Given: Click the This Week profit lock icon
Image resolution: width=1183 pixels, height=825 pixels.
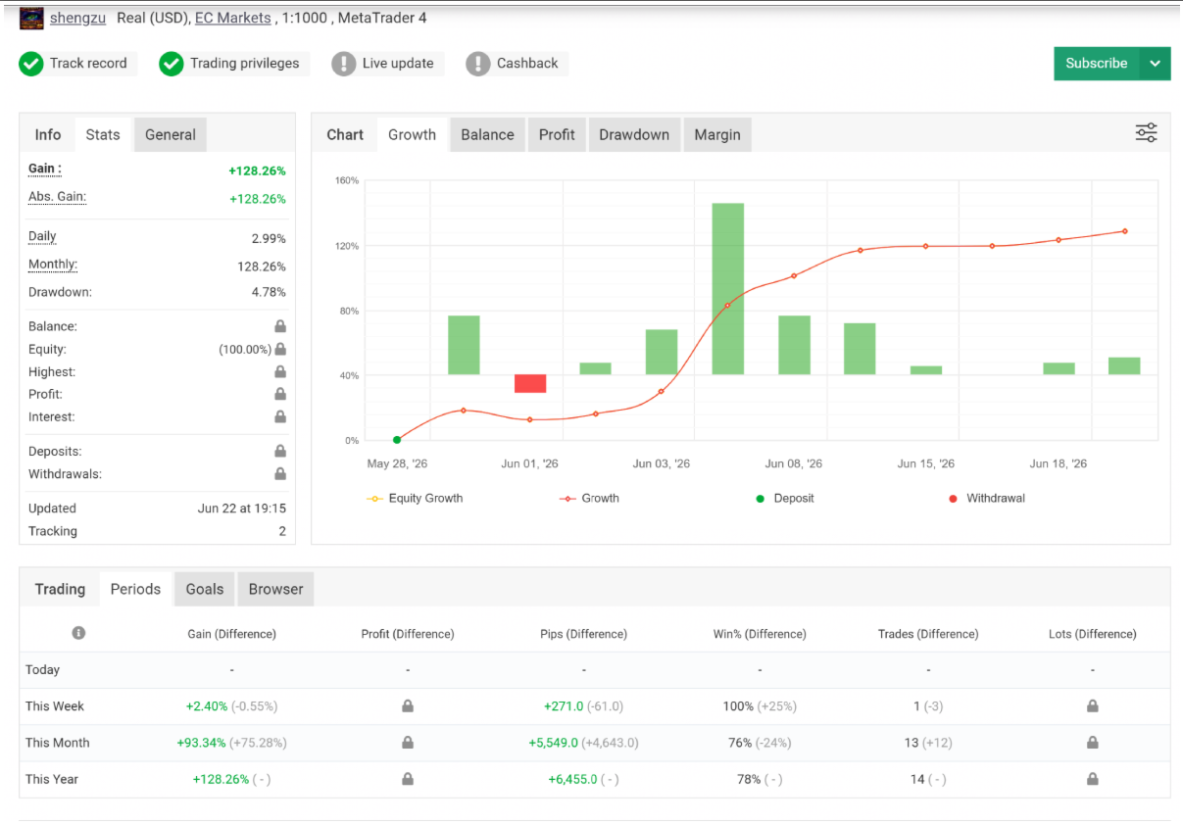Looking at the screenshot, I should coord(408,705).
